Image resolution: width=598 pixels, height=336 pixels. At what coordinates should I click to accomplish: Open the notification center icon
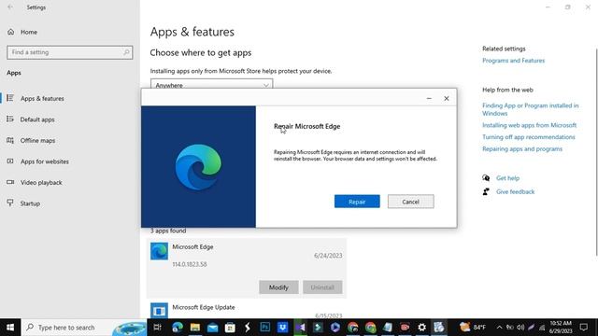coord(583,328)
